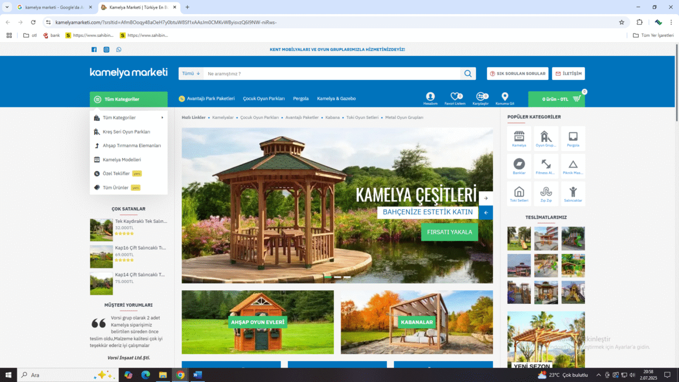Open the Facebook social icon
This screenshot has height=382, width=679.
pyautogui.click(x=94, y=50)
